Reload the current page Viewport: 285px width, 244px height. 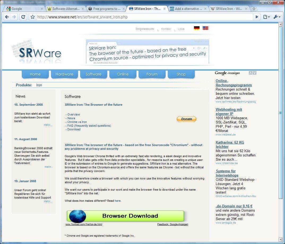(23, 17)
